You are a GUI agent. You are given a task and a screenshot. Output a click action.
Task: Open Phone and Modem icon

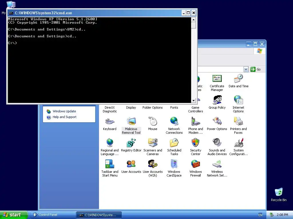point(195,126)
